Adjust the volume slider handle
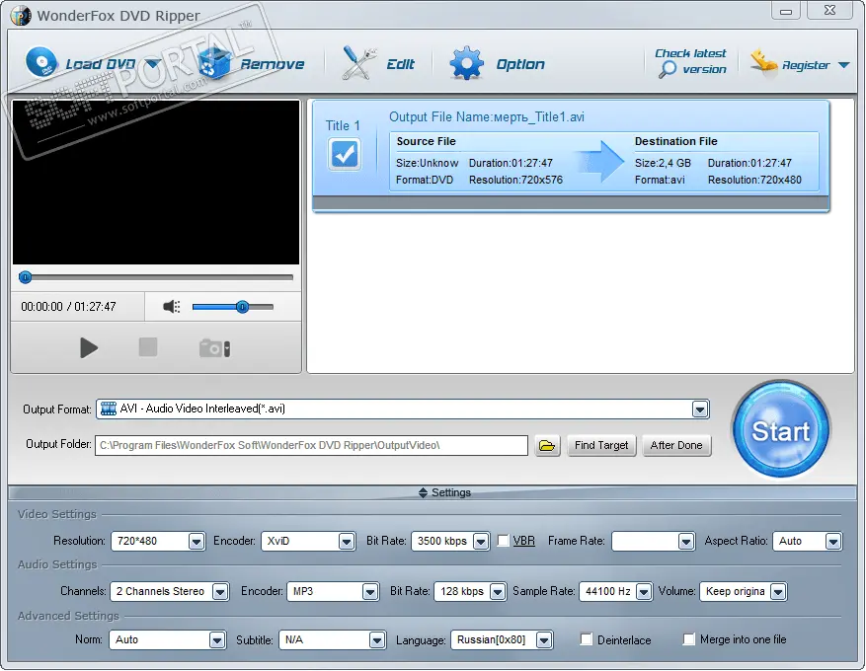The height and width of the screenshot is (671, 866). [x=242, y=307]
